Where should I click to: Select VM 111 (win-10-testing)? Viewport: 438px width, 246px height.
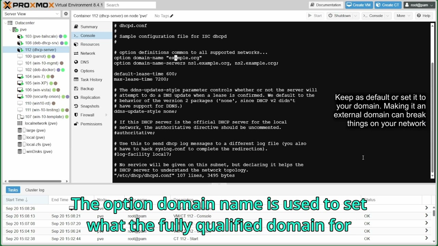[x=42, y=110]
